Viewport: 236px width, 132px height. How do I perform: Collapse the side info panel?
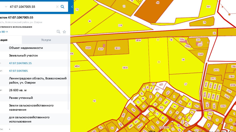click(x=72, y=7)
